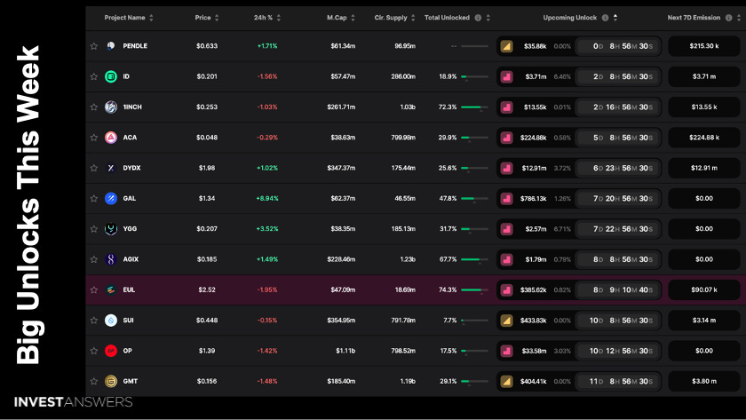746x420 pixels.
Task: Click the EUL token logo
Action: click(111, 289)
